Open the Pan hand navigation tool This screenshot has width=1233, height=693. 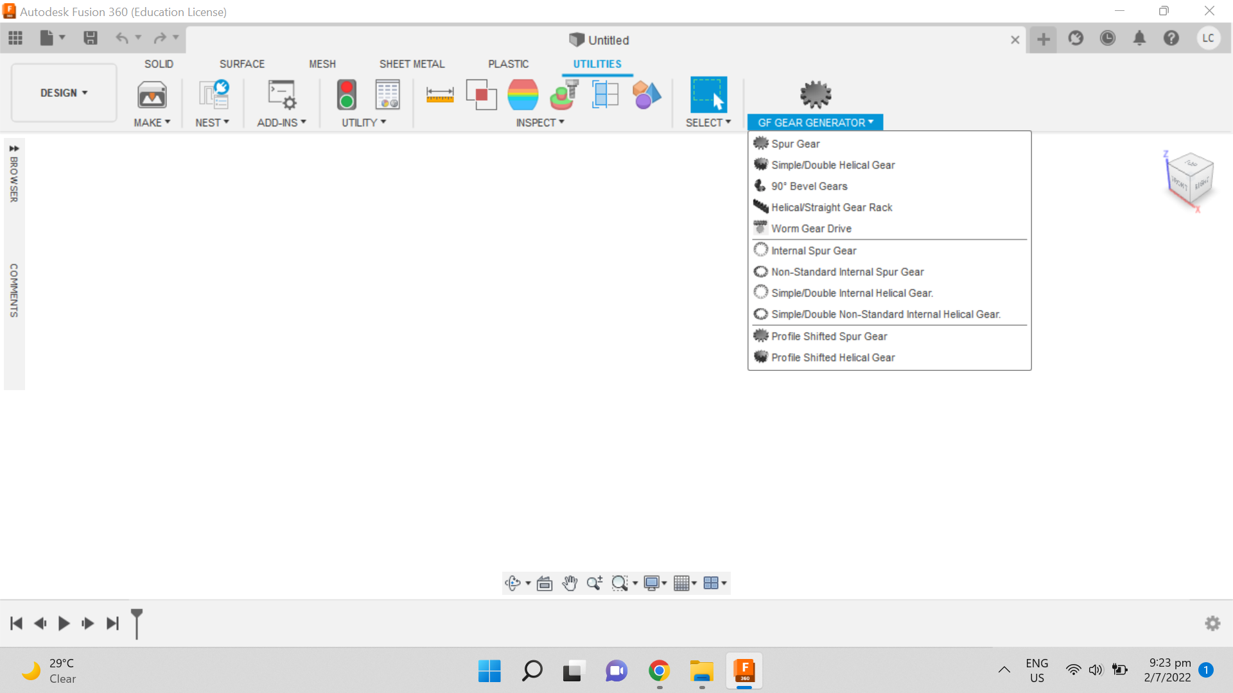(570, 583)
